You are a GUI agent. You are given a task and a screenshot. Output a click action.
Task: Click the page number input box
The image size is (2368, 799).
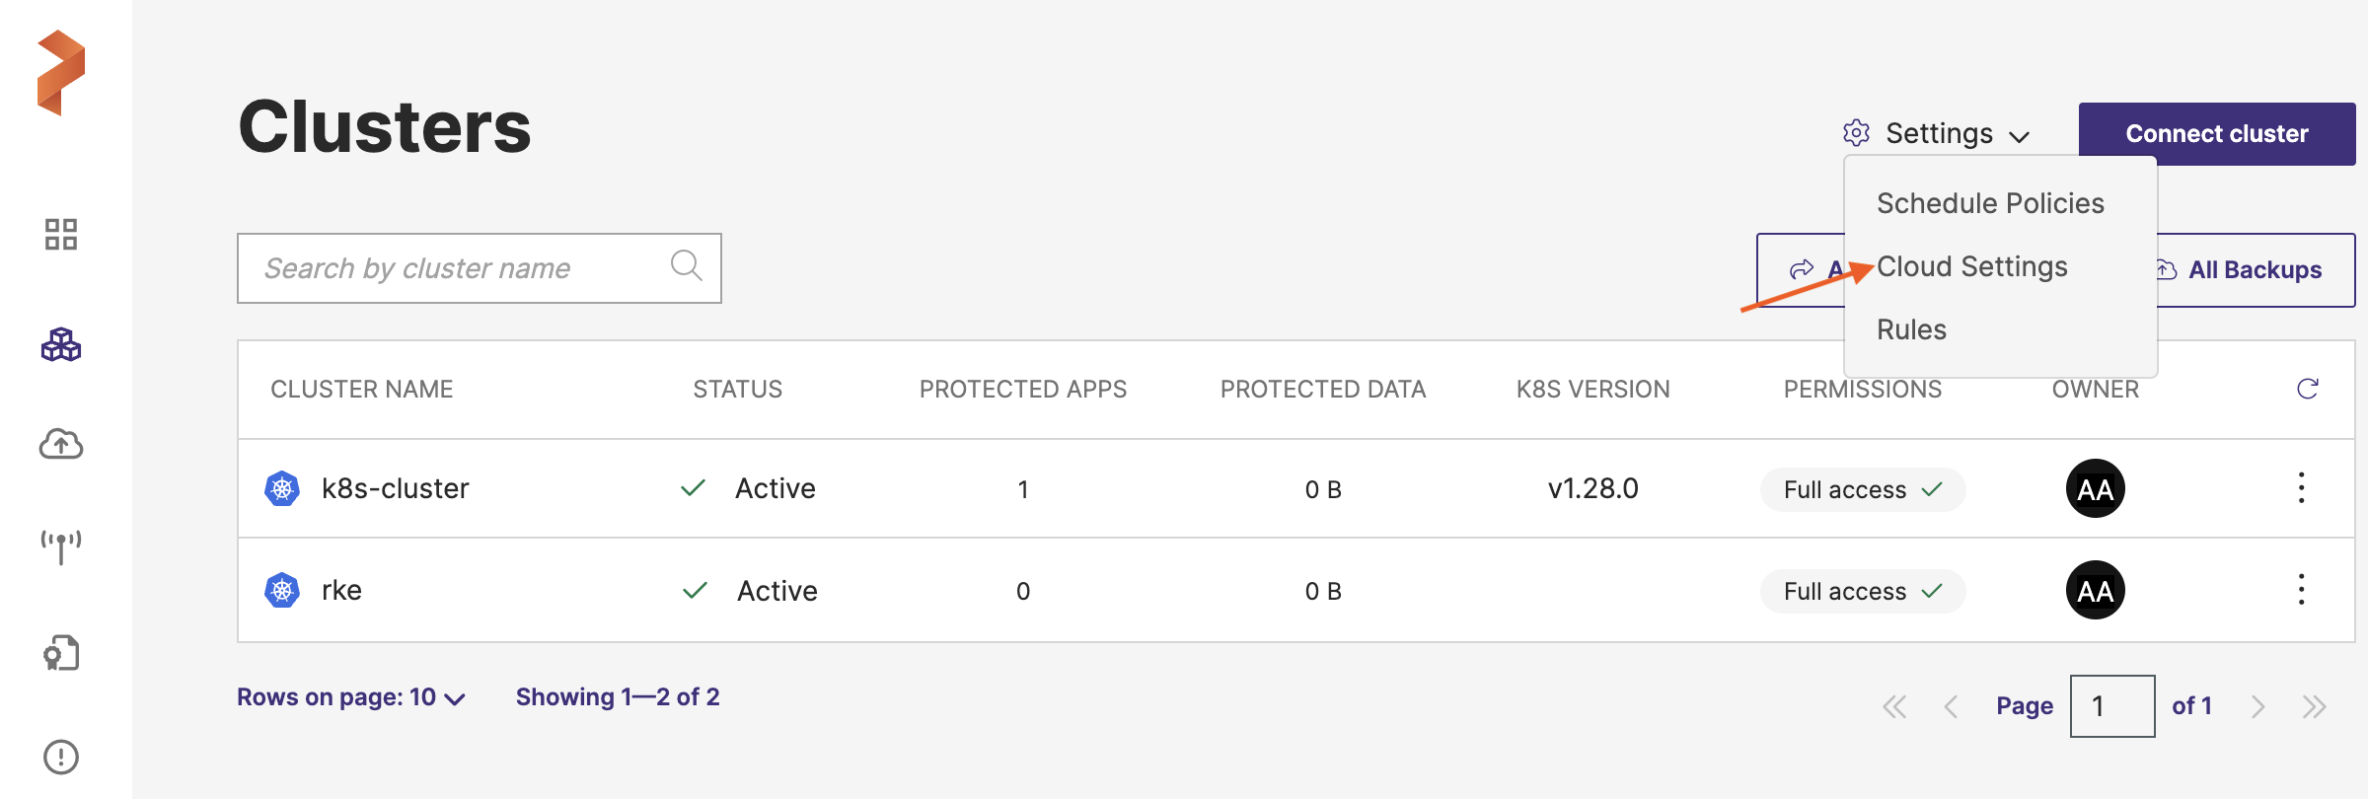2111,706
